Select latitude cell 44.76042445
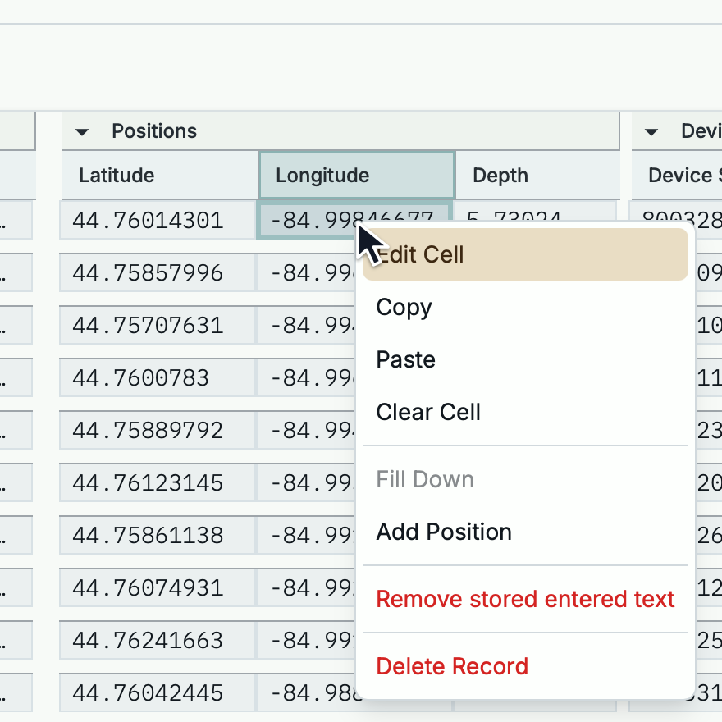The height and width of the screenshot is (722, 722). (157, 692)
